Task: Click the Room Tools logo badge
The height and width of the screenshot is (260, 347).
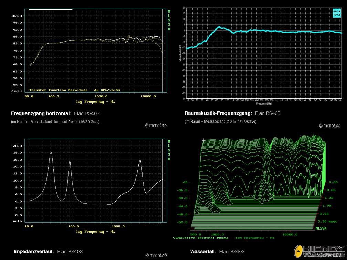Action: (336, 13)
